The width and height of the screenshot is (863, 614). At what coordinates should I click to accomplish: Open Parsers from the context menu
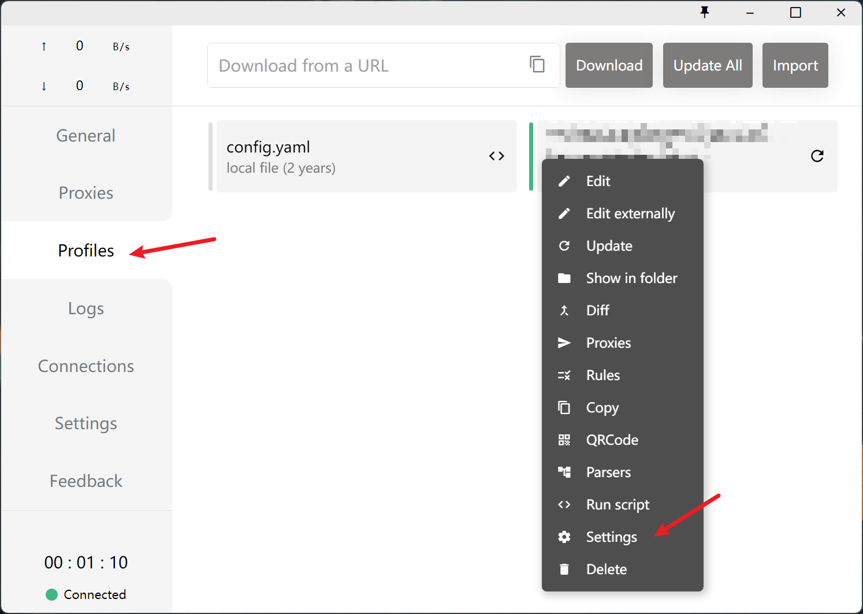608,472
